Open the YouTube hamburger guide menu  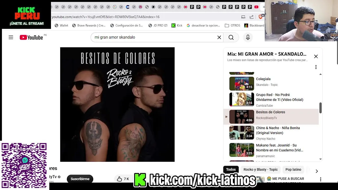coord(11,37)
